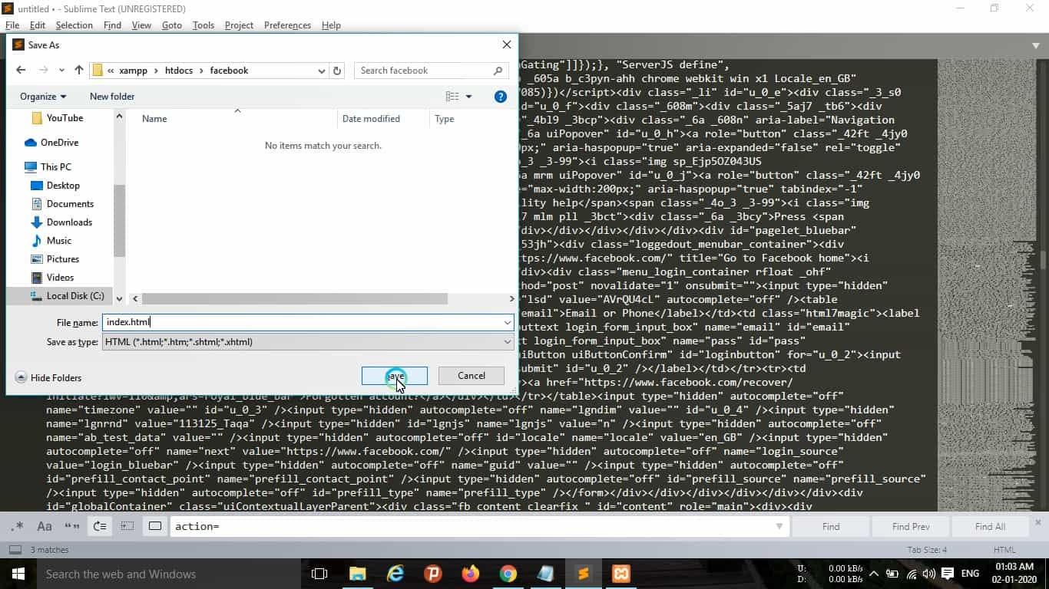Screen dimensions: 1049x589
Task: Click facebook in the address path
Action: tap(229, 71)
